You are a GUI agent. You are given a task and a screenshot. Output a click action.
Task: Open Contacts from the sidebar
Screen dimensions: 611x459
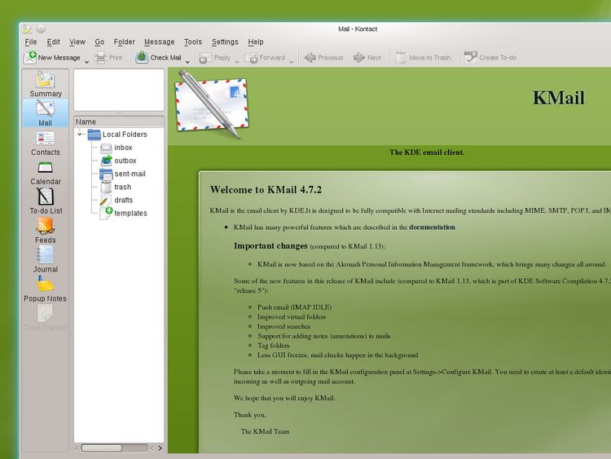pos(46,143)
